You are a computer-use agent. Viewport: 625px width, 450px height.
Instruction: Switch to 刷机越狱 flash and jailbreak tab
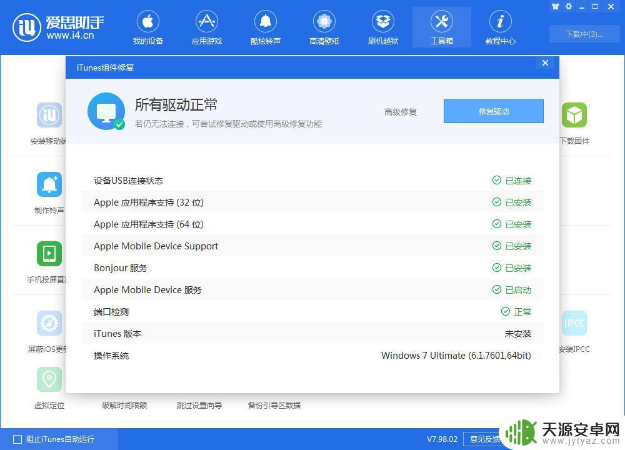[383, 27]
